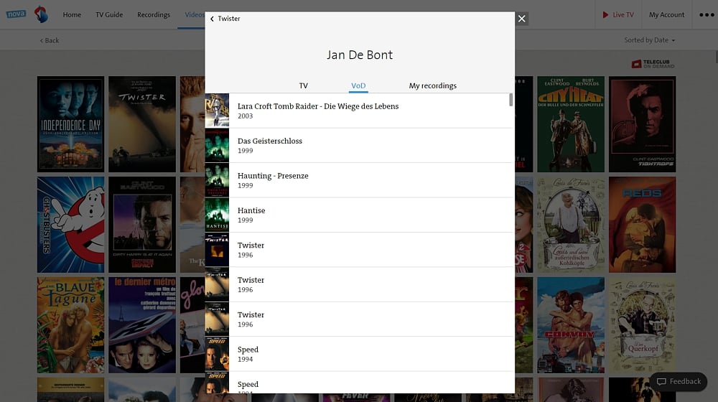718x402 pixels.
Task: Open Hantise 1999 entry
Action: (360, 215)
